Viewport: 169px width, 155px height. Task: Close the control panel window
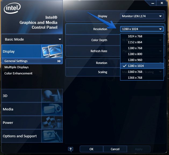coord(162,3)
